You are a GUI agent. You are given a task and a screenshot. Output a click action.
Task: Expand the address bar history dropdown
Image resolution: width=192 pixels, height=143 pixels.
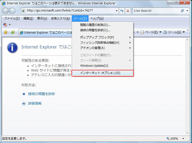click(x=117, y=11)
